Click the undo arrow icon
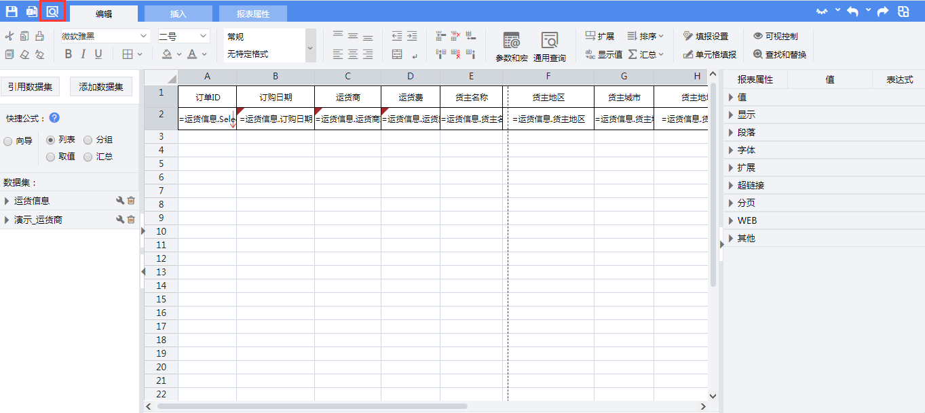925x413 pixels. point(852,12)
